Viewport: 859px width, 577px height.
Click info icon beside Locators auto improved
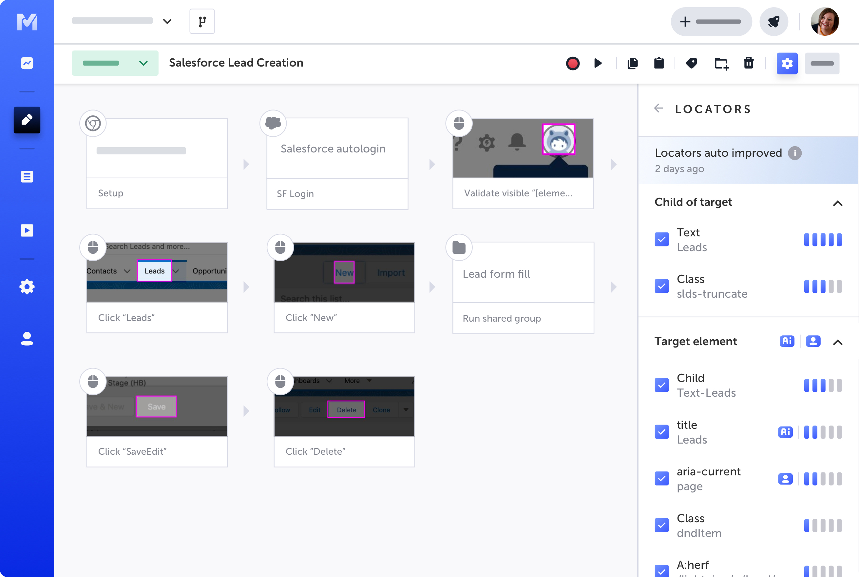(795, 153)
